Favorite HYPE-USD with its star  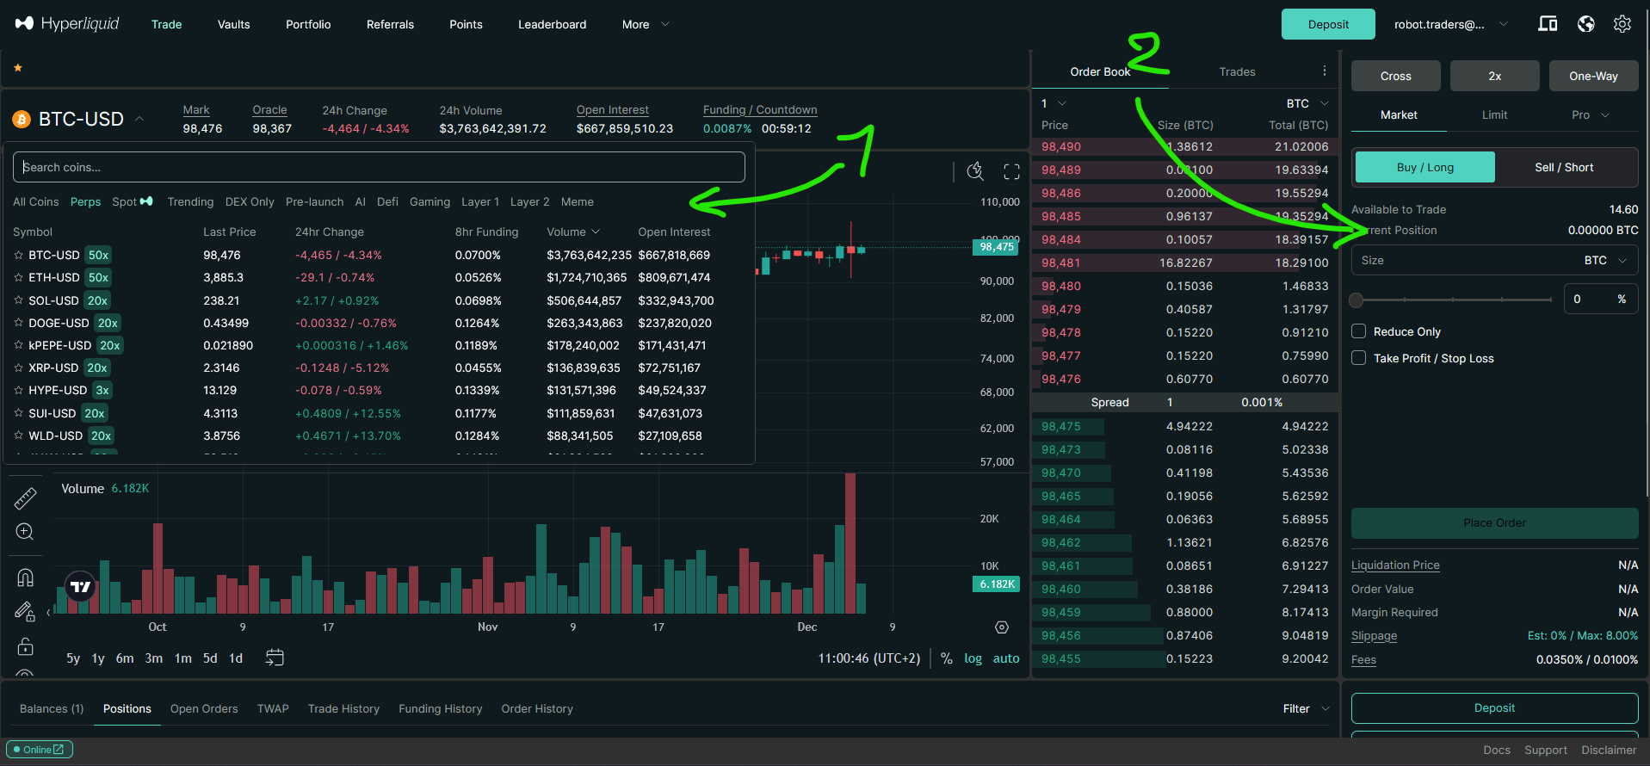pyautogui.click(x=19, y=390)
